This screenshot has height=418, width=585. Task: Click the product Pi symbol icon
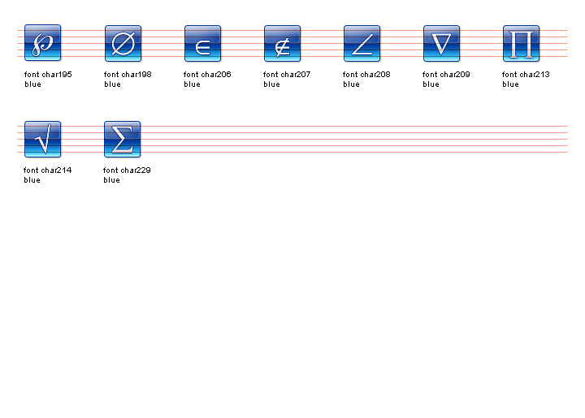(521, 43)
